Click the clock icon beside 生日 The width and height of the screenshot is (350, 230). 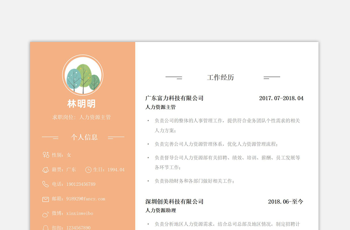coord(88,170)
